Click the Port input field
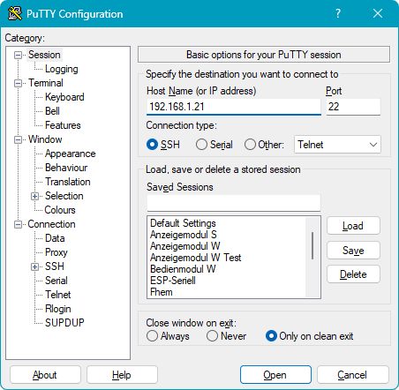 (353, 107)
